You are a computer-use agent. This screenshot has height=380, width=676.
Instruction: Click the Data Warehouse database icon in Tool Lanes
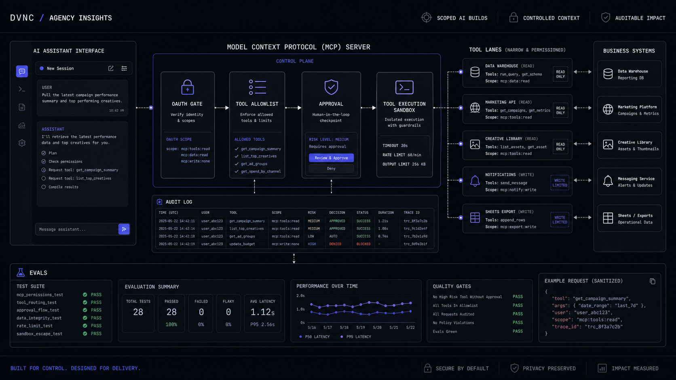pyautogui.click(x=475, y=72)
